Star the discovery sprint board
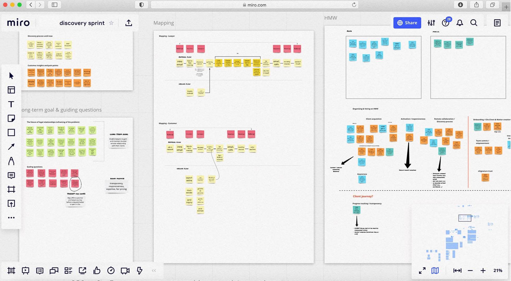 [111, 23]
